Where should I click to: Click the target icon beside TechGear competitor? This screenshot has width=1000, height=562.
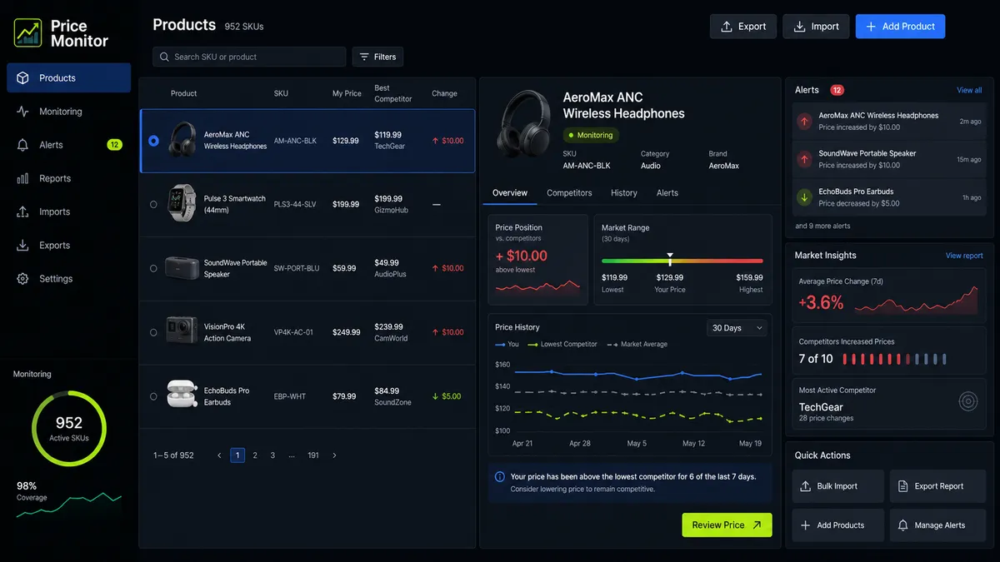(x=967, y=401)
